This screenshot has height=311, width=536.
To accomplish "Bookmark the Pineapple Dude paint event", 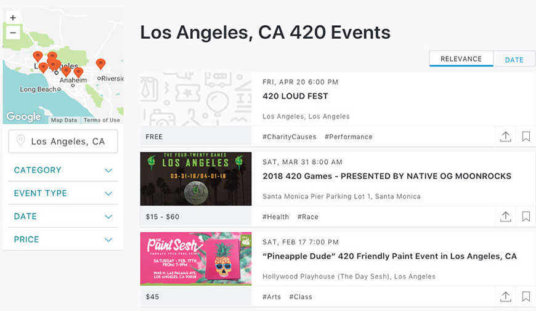I will tap(526, 297).
